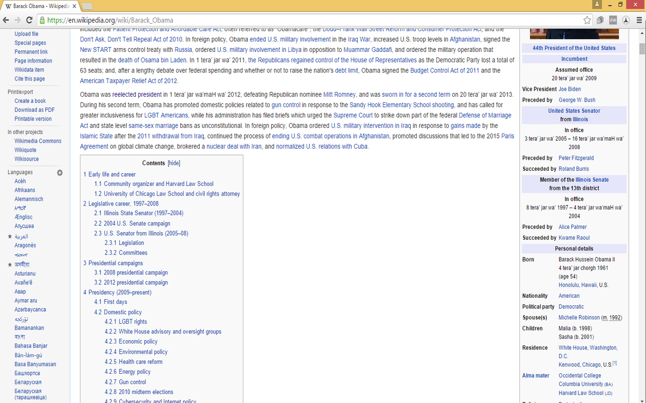Open a new tab
This screenshot has height=403, width=646.
pyautogui.click(x=87, y=6)
